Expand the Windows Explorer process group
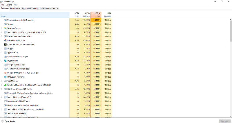 (2, 28)
